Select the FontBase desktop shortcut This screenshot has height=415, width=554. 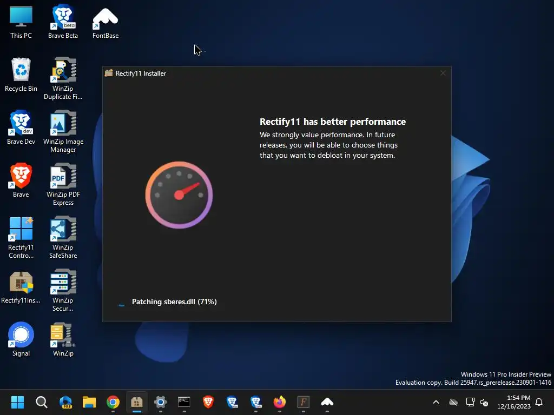tap(105, 23)
